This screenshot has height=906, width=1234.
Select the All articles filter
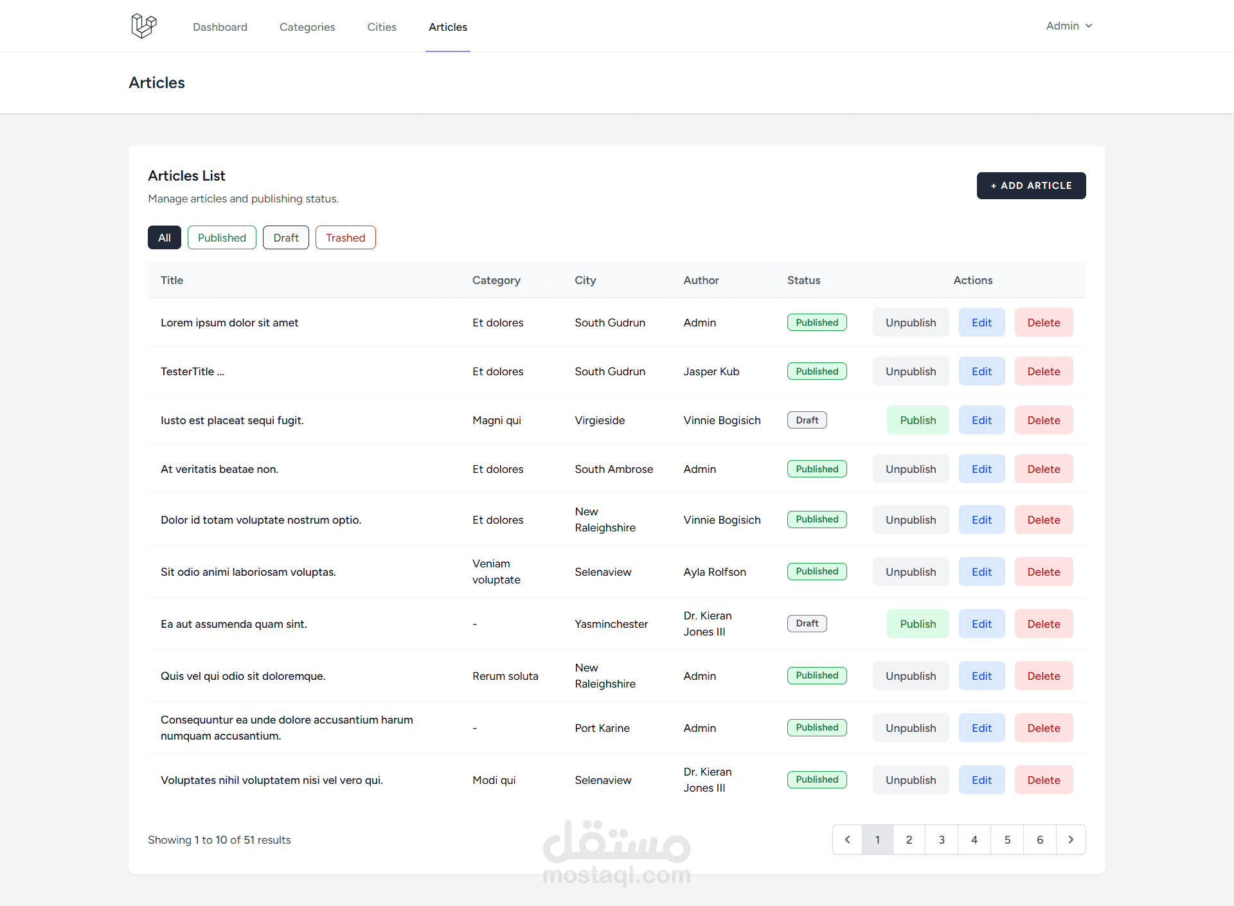tap(165, 238)
